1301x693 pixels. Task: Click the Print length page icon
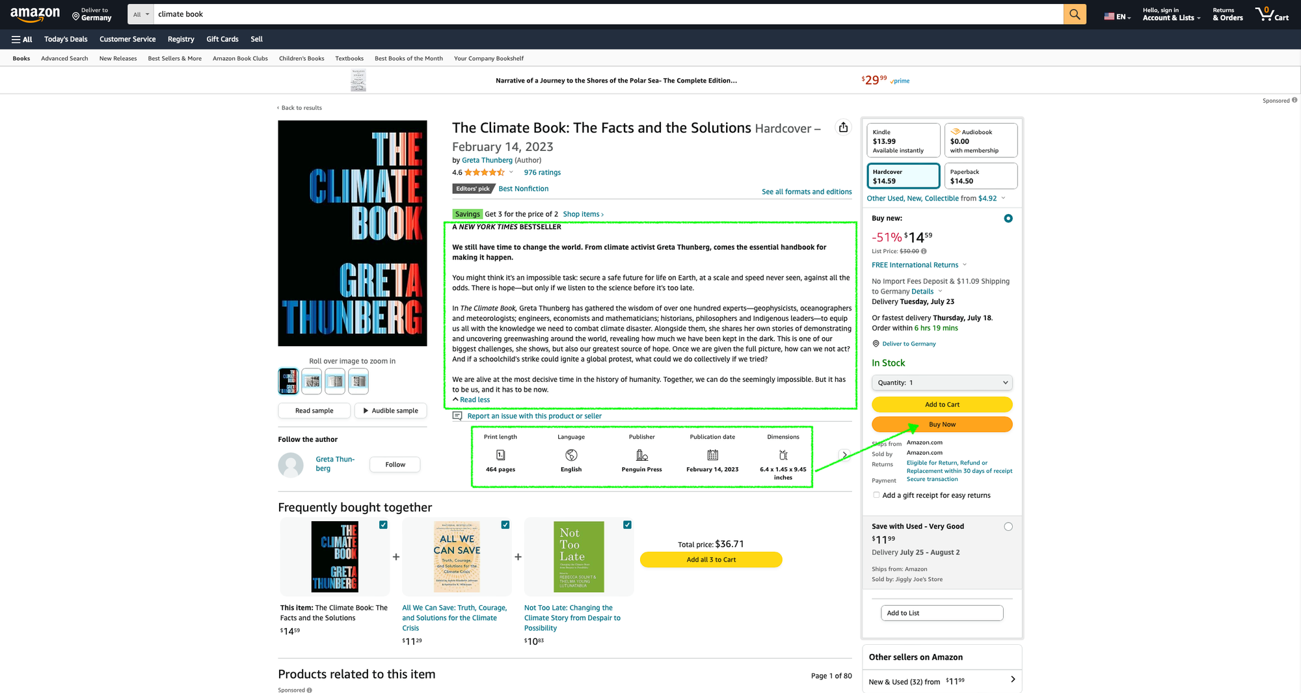(500, 455)
